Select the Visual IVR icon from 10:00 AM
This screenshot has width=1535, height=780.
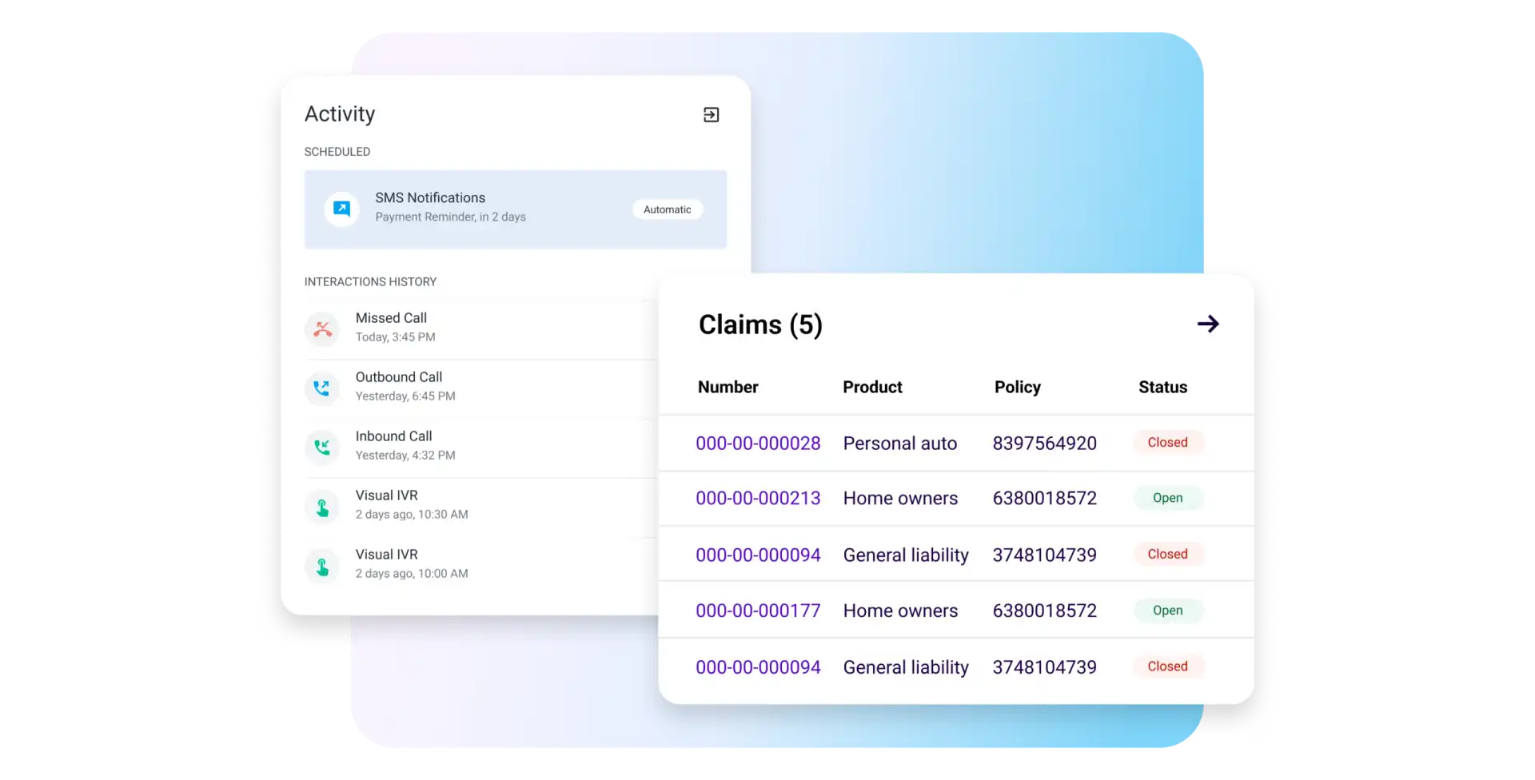322,566
